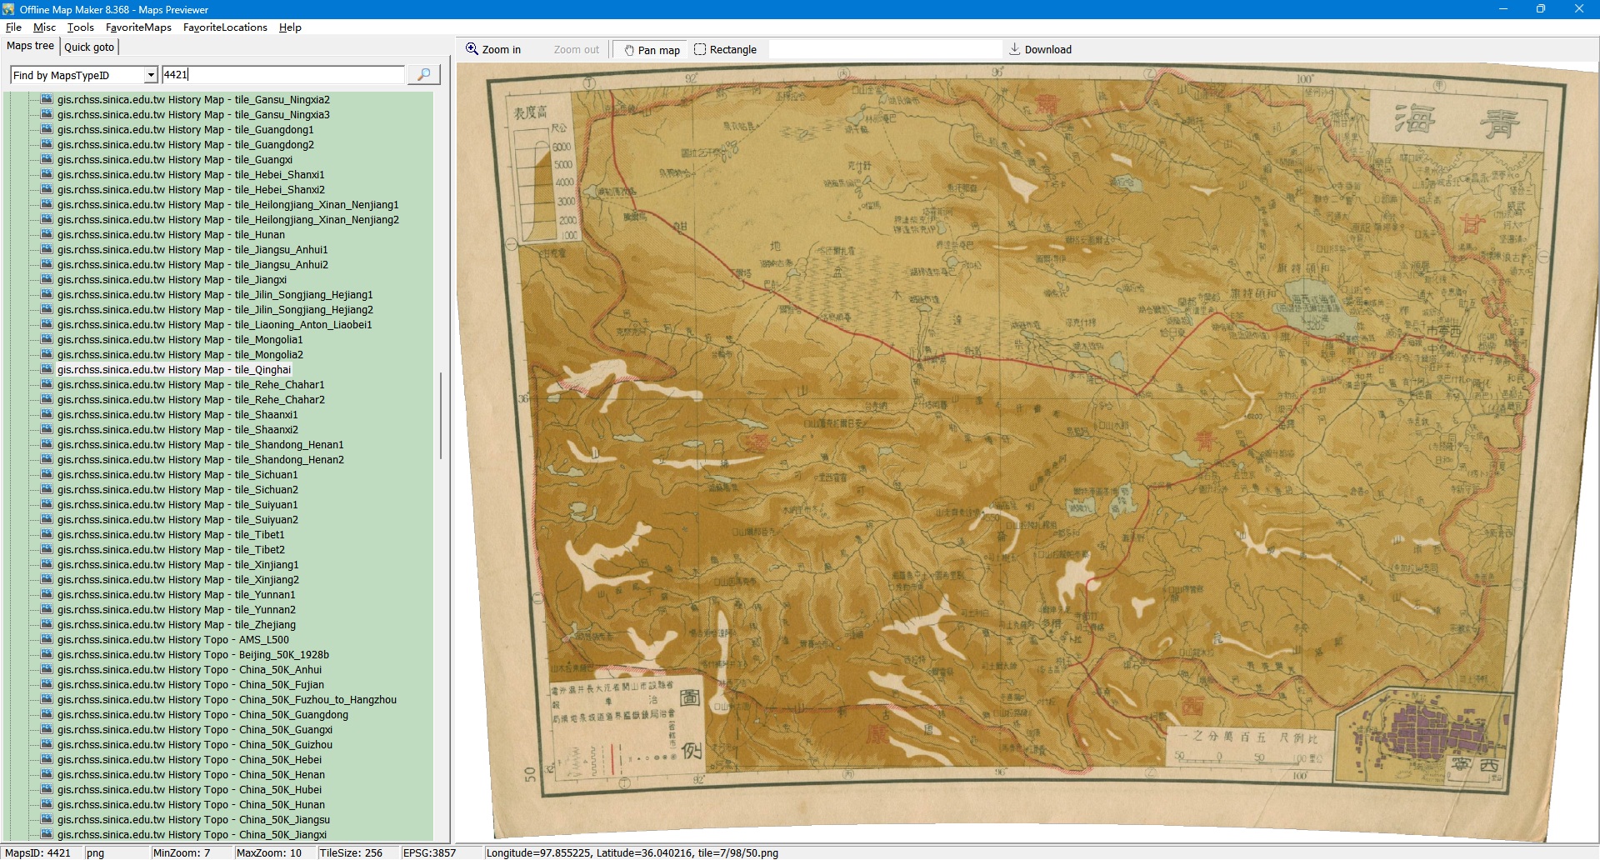Click the tile_Qinghai map icon in tree
The width and height of the screenshot is (1600, 860).
47,369
